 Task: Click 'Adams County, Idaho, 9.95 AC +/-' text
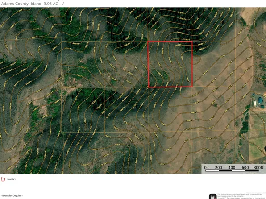pos(33,4)
